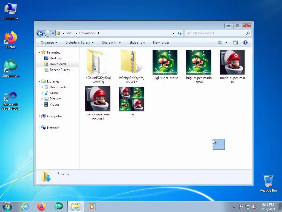The width and height of the screenshot is (282, 212).
Task: Select the mario-super-mario image
Action: 232,67
